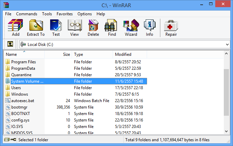Click the Add archive toolbar icon

[15, 25]
